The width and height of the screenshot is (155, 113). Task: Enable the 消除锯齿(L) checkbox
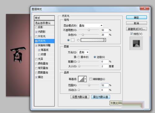[91, 79]
